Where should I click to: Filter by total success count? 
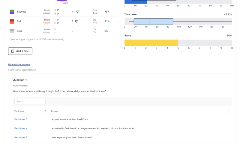click(x=78, y=12)
